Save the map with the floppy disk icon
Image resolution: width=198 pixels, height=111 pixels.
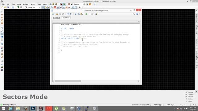[x=8, y=7]
